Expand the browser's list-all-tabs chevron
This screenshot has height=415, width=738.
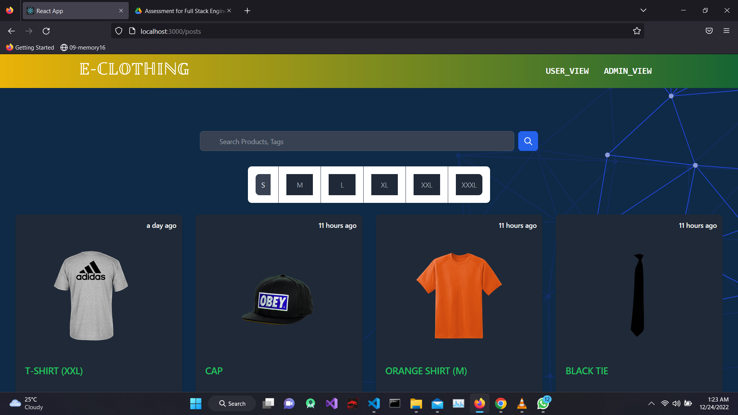pos(644,10)
